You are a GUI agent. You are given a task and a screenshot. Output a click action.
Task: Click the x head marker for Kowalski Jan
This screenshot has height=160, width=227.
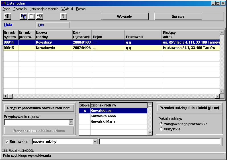[85, 111]
